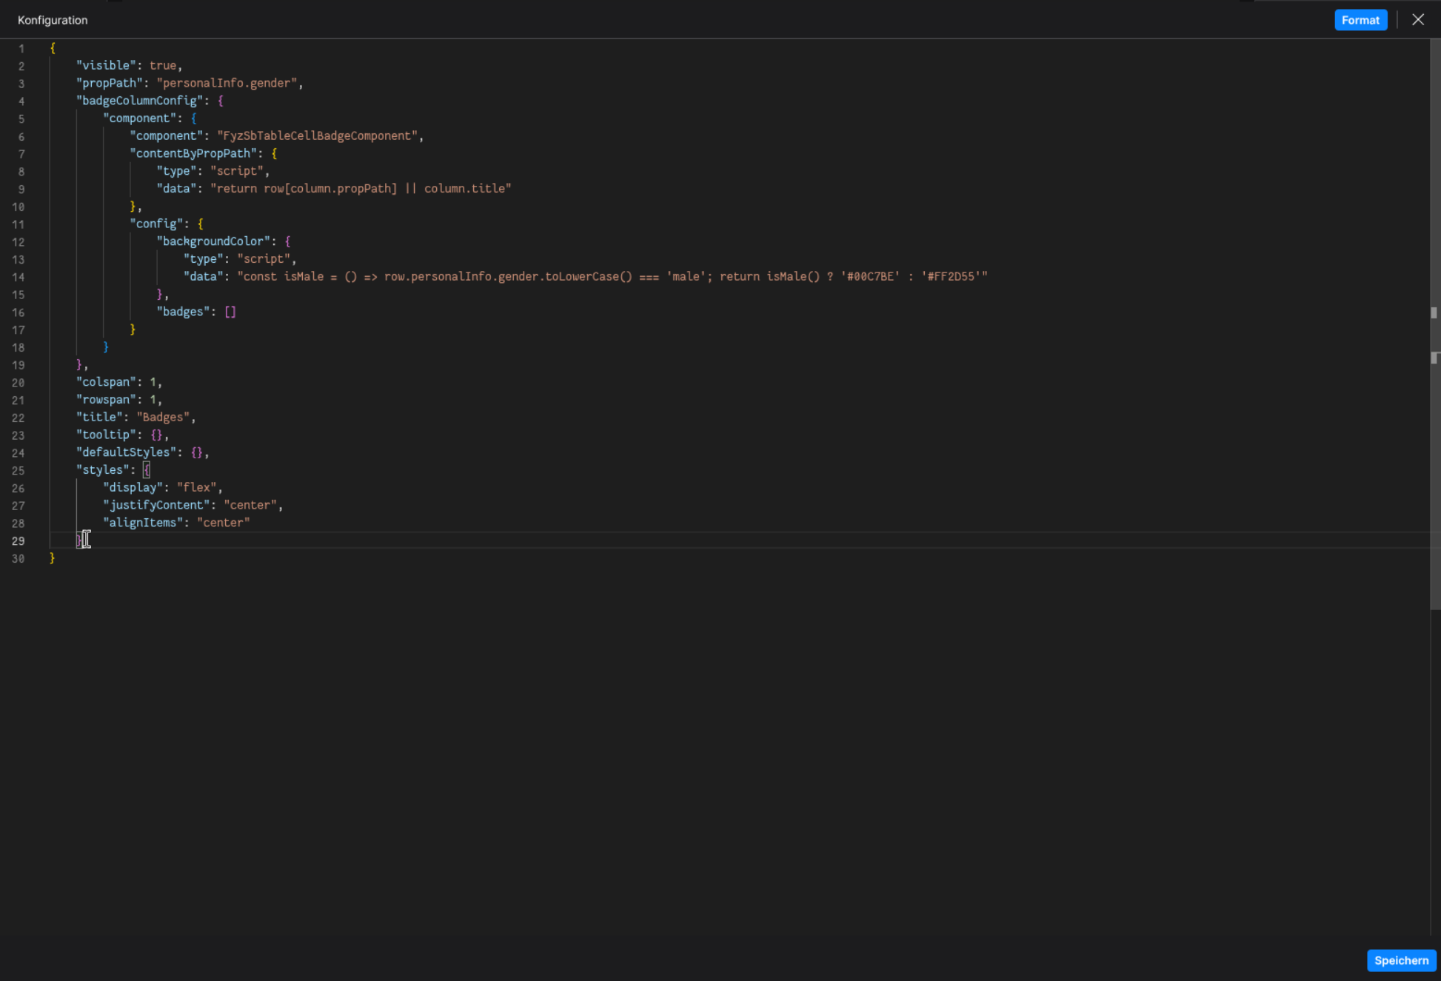Click the "badgeColumnConfig" key
The height and width of the screenshot is (981, 1441).
[x=139, y=101]
